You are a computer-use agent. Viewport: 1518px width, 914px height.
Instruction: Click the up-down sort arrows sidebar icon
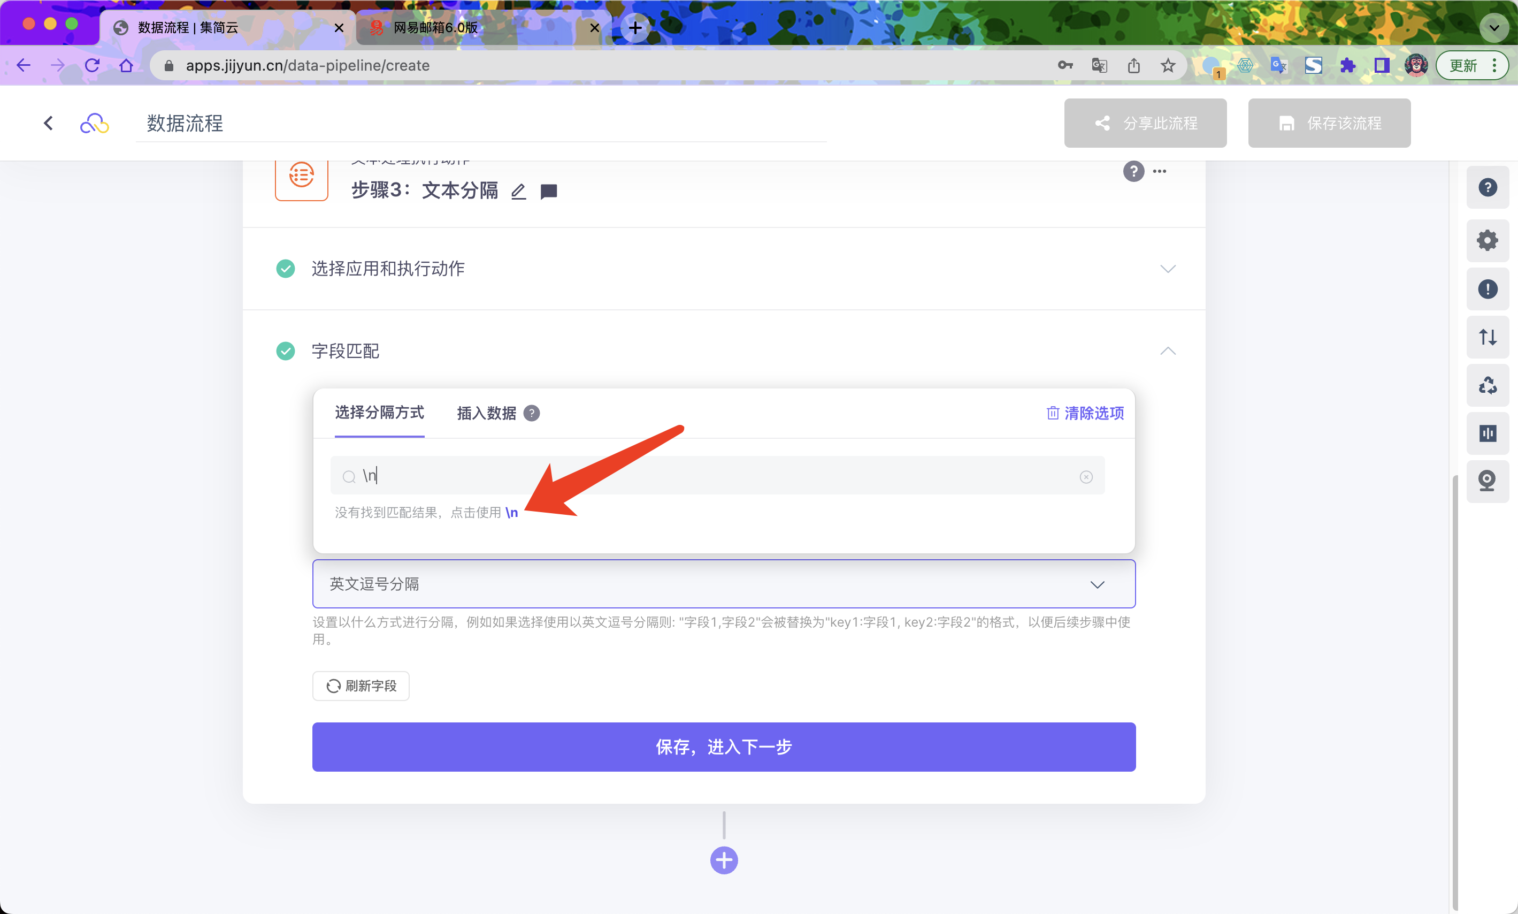click(1487, 337)
